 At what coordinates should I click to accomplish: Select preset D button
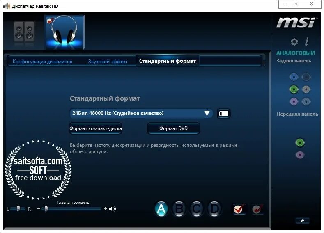pos(214,209)
